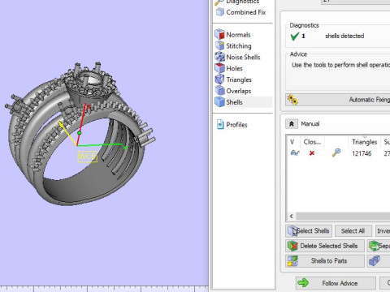This screenshot has height=292, width=390.
Task: Click Delete Selected Shells button
Action: [x=325, y=246]
